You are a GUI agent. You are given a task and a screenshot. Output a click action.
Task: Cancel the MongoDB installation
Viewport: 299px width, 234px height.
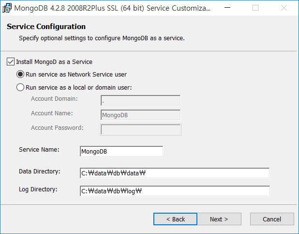[x=272, y=219]
